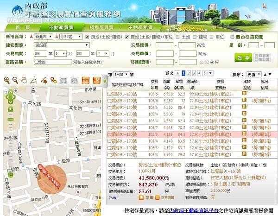Click the map zoom minus button
This screenshot has height=216, width=278.
click(x=11, y=175)
